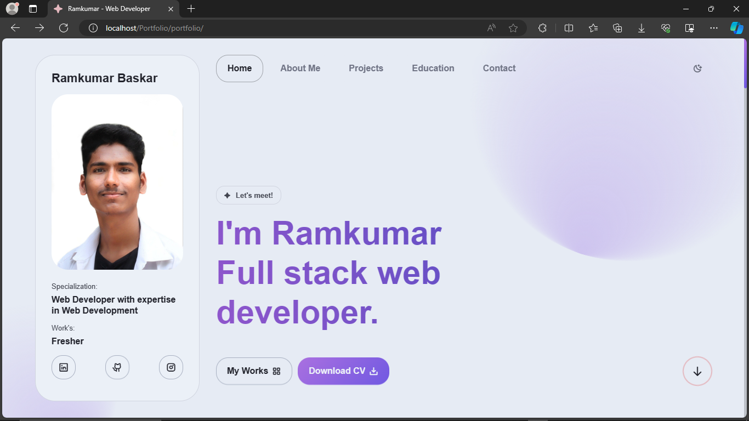Click the circular scroll-down arrow button

[x=697, y=371]
